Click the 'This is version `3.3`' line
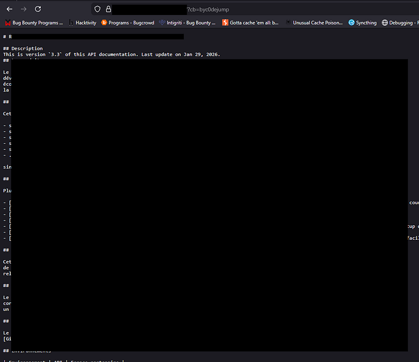419x362 pixels. [111, 55]
